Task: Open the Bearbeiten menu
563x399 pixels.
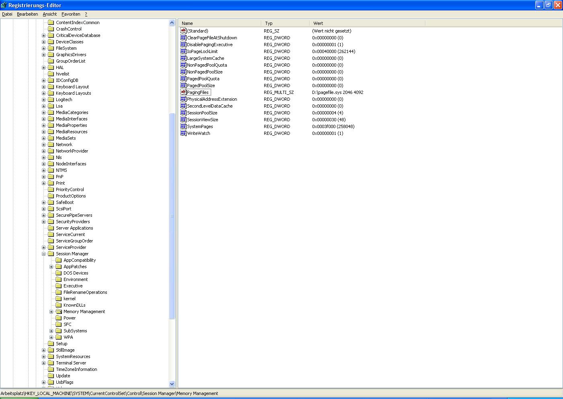Action: [x=27, y=14]
